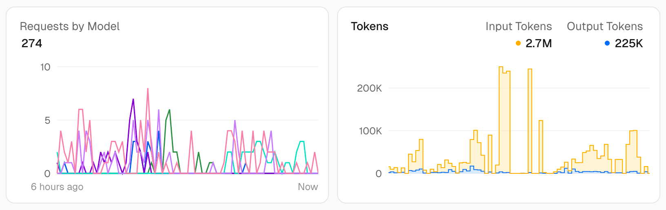Select the Requests by Model chart title
666x210 pixels.
point(70,26)
